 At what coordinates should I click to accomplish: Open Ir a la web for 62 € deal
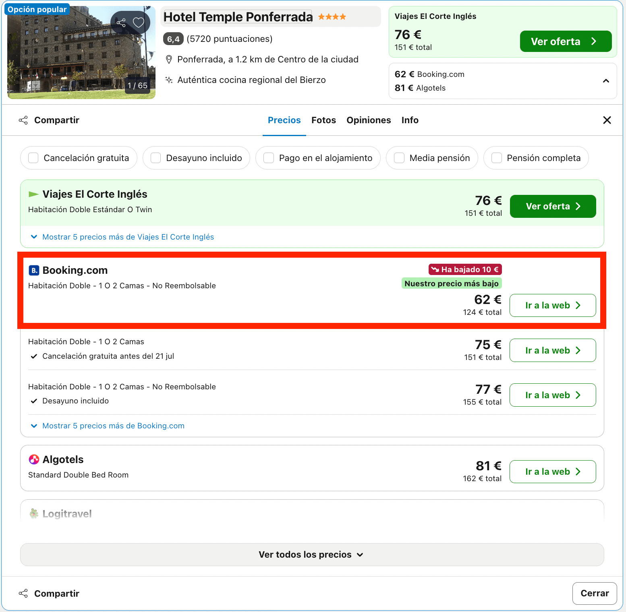point(553,305)
